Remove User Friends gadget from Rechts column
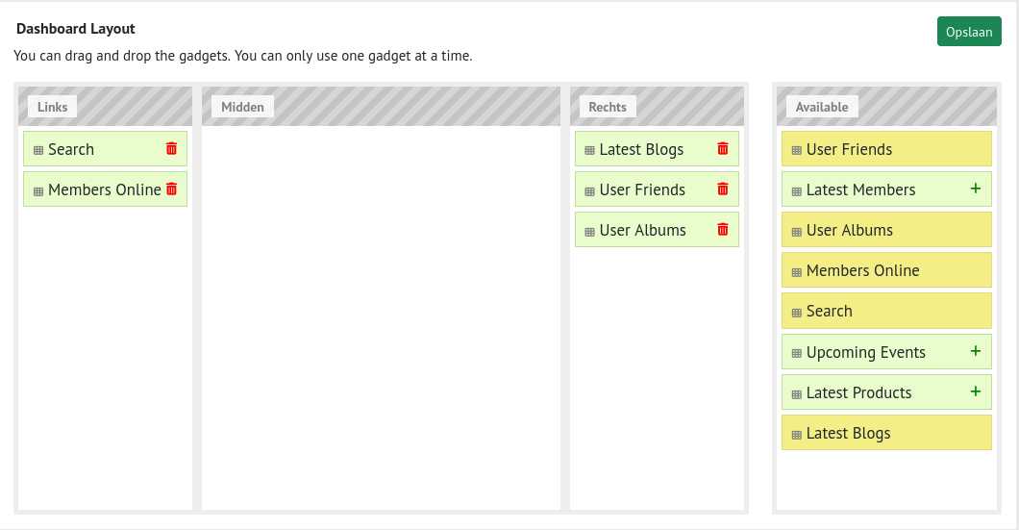The width and height of the screenshot is (1019, 530). click(723, 189)
